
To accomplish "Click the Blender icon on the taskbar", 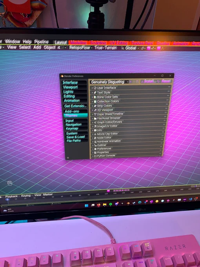I will pos(128,203).
